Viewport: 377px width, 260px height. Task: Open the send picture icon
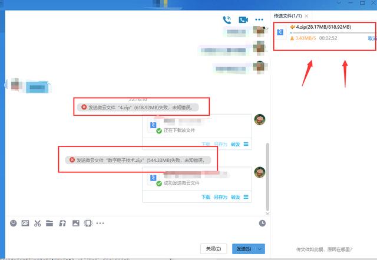pyautogui.click(x=76, y=224)
